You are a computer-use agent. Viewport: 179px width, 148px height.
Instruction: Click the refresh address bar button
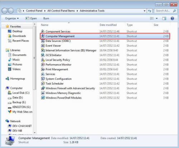[x=150, y=11]
